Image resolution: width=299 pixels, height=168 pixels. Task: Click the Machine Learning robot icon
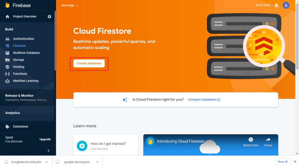click(x=7, y=81)
